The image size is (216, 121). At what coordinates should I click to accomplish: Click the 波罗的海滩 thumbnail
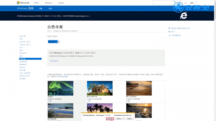point(60,110)
